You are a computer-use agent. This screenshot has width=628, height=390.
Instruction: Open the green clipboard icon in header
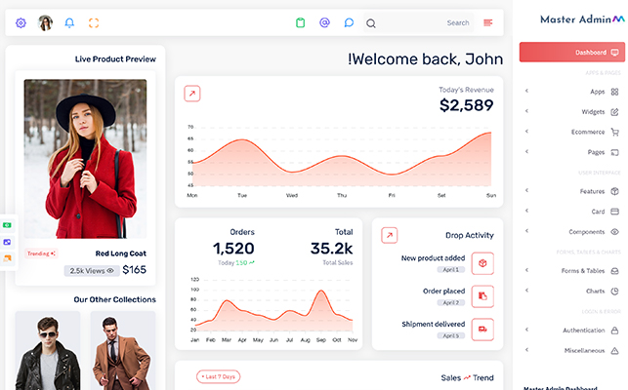tap(301, 22)
